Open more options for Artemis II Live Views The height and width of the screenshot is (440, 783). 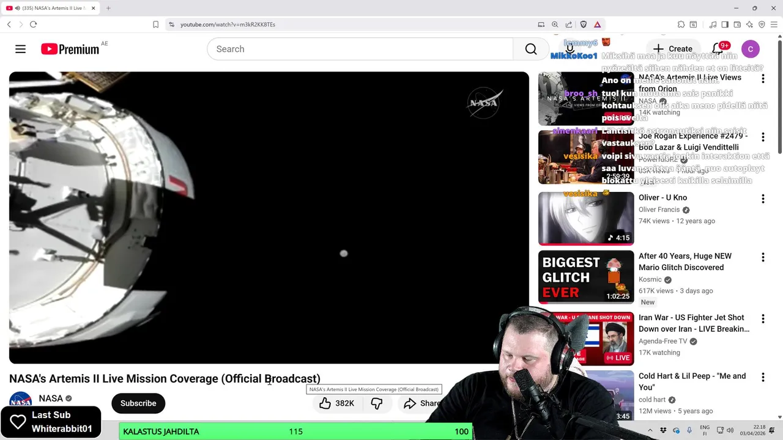pyautogui.click(x=763, y=79)
